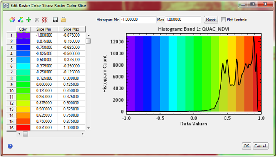Click the horizontal scrollbar right arrow

pos(82,134)
